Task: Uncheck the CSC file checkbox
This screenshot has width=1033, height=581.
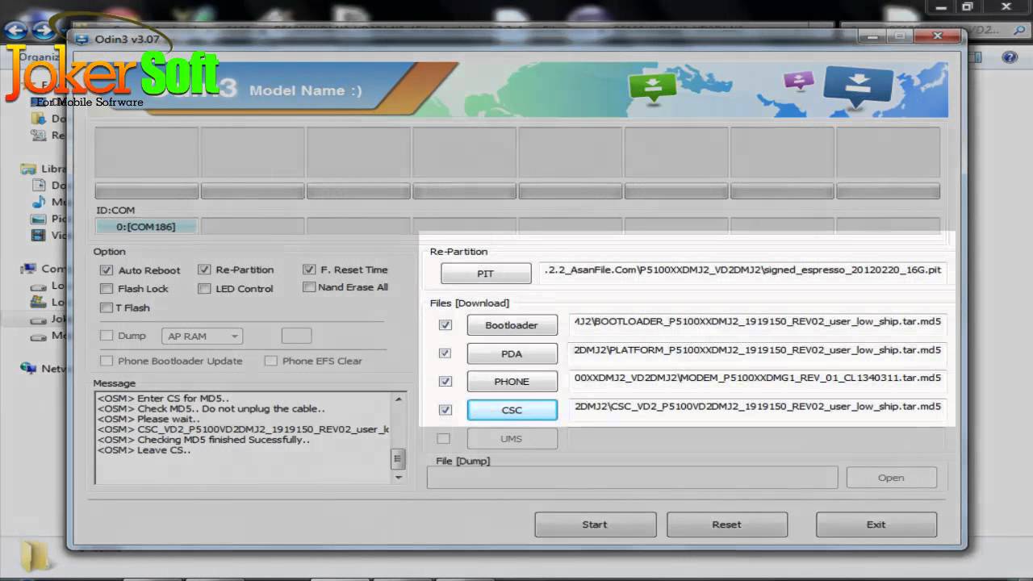Action: click(x=445, y=410)
